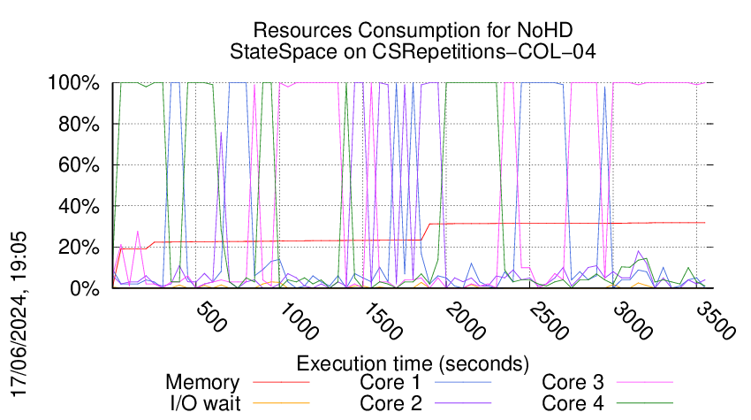Click the 60% y-axis label
The width and height of the screenshot is (751, 420).
[x=79, y=165]
